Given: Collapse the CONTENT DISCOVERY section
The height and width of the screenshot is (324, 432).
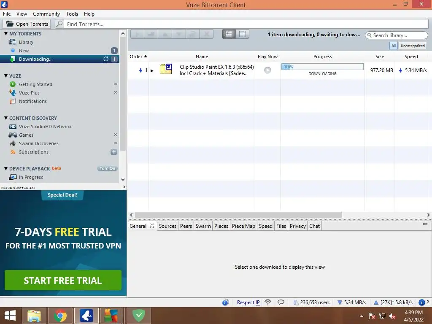Looking at the screenshot, I should point(6,118).
